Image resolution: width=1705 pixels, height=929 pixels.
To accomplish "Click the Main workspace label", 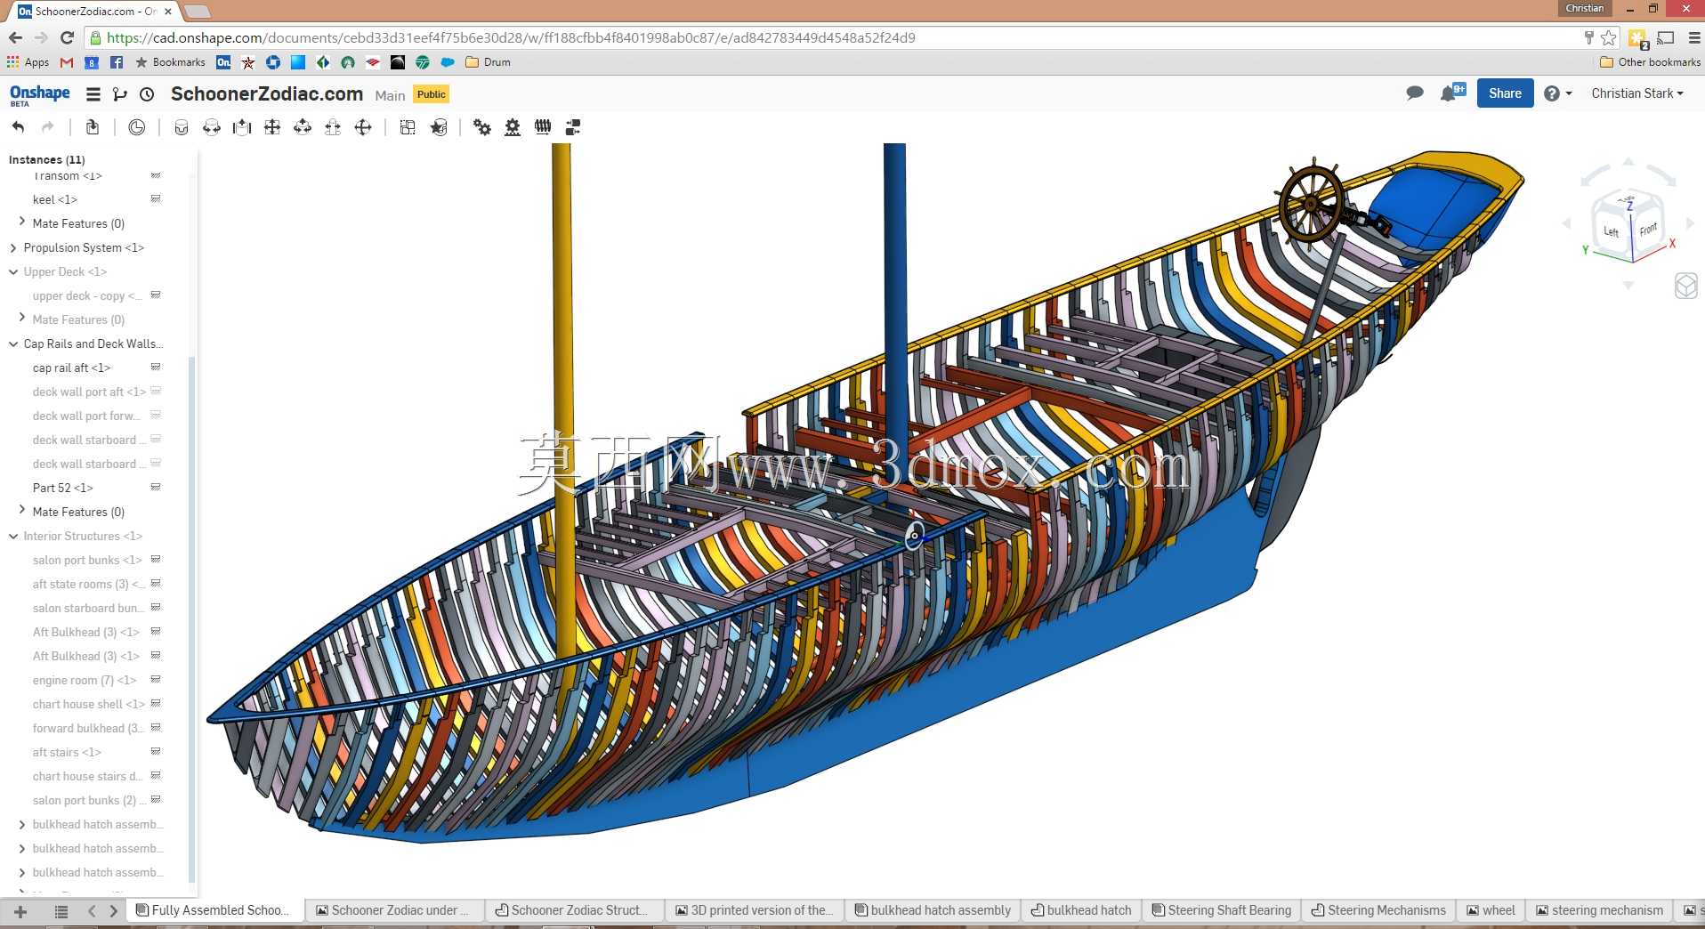I will click(x=390, y=95).
